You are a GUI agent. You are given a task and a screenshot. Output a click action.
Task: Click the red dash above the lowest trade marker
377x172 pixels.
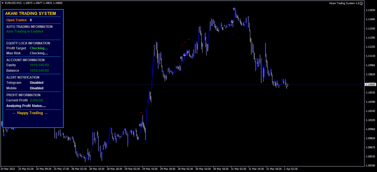pos(141,113)
